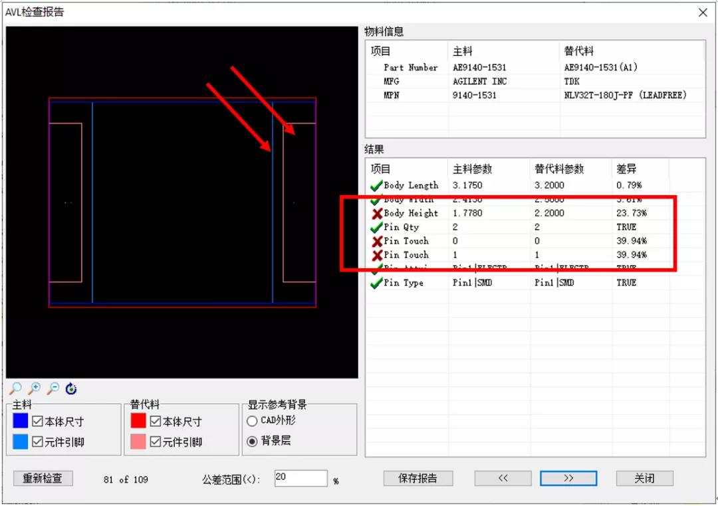Click the refresh view icon

tap(71, 389)
